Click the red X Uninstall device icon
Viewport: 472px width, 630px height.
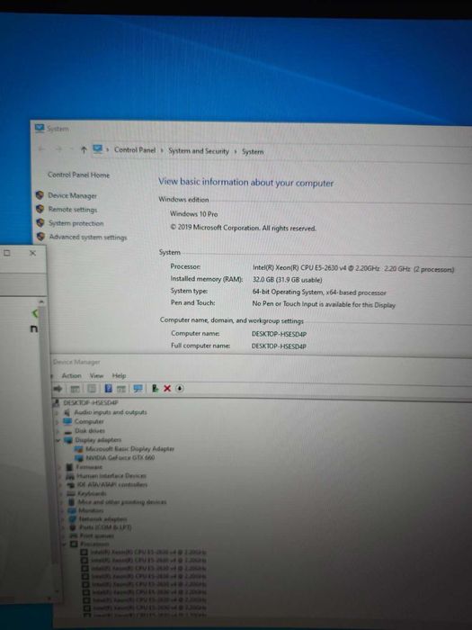point(167,388)
